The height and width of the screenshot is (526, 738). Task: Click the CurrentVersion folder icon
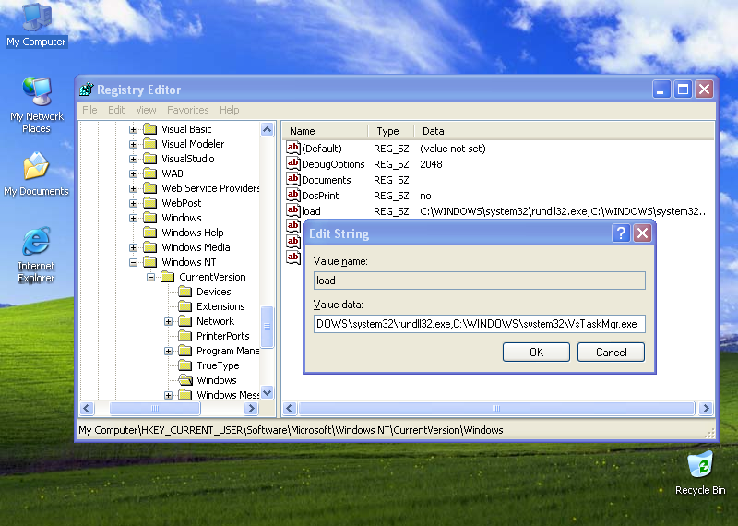pos(168,277)
